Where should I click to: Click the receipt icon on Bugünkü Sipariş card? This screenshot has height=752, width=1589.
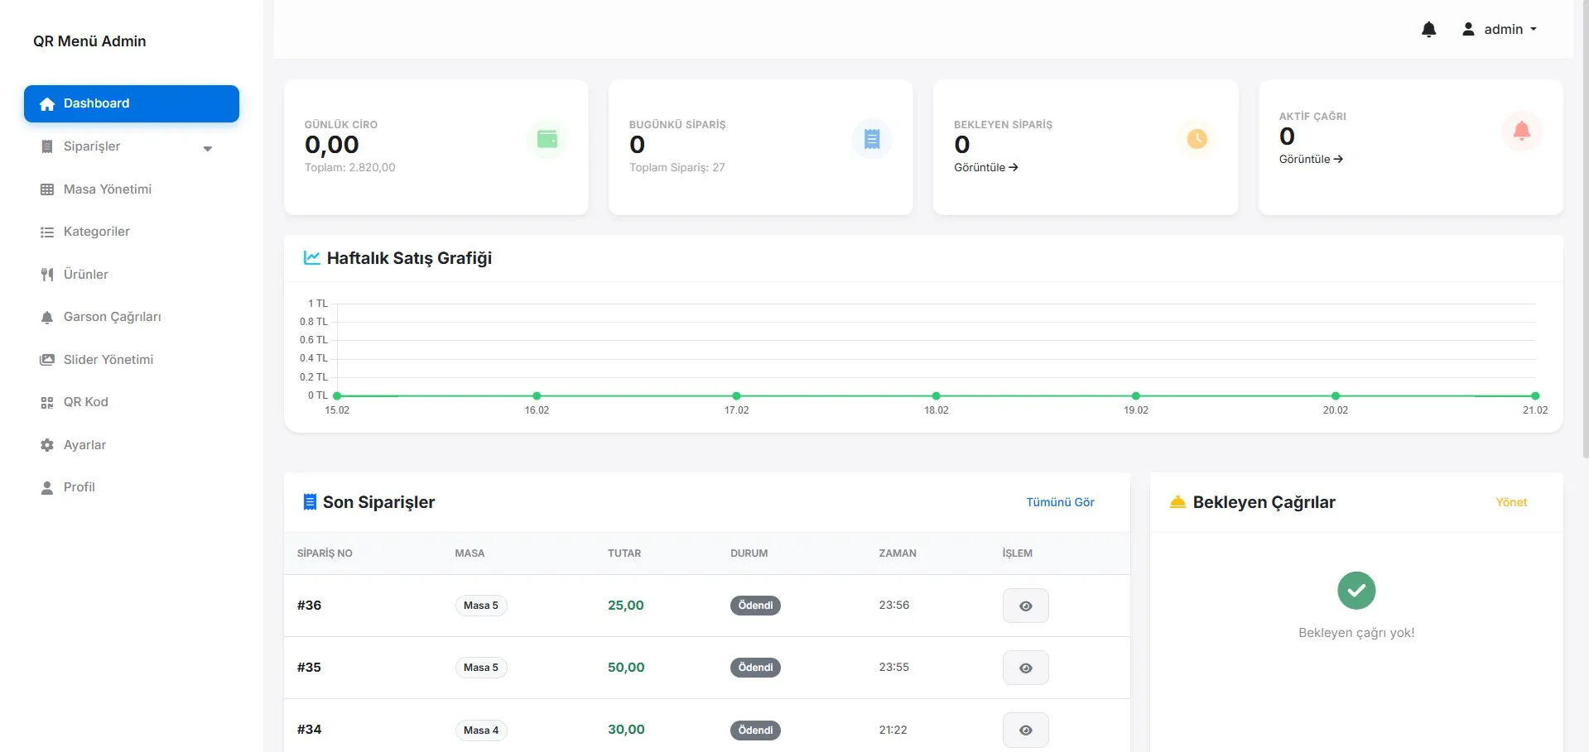click(x=872, y=139)
